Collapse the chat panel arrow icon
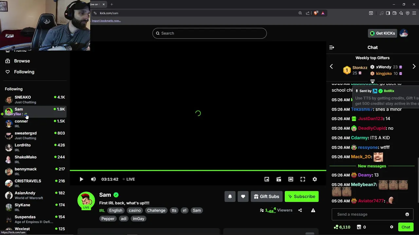This screenshot has height=235, width=419. point(332,47)
